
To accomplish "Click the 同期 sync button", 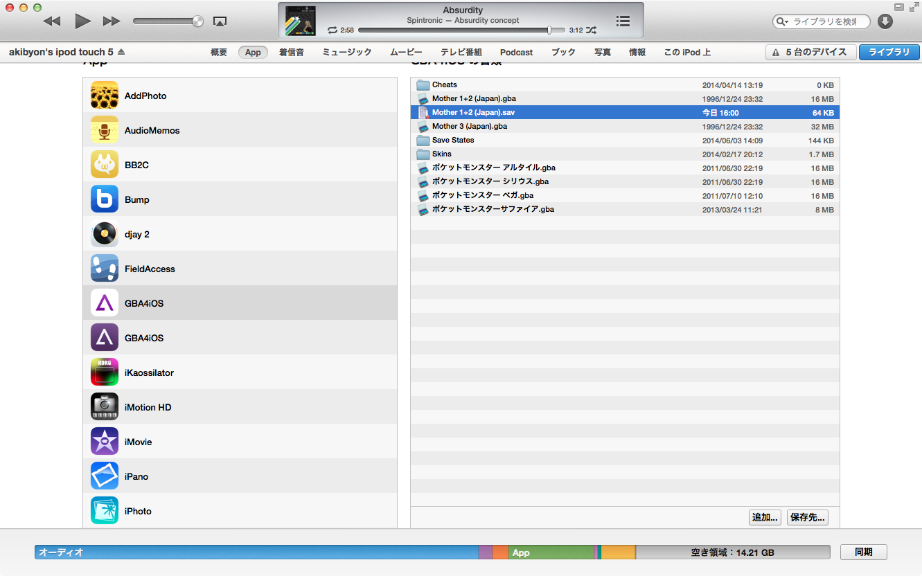I will 864,552.
